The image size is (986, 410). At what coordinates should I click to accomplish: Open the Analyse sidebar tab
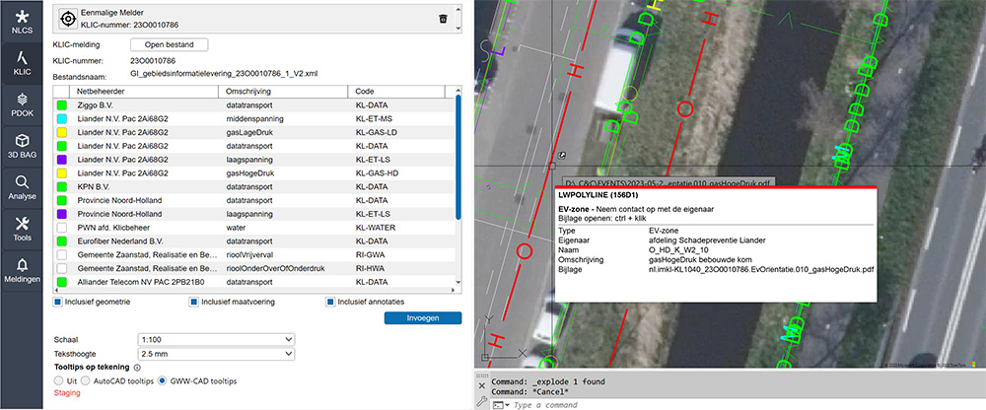tap(22, 188)
